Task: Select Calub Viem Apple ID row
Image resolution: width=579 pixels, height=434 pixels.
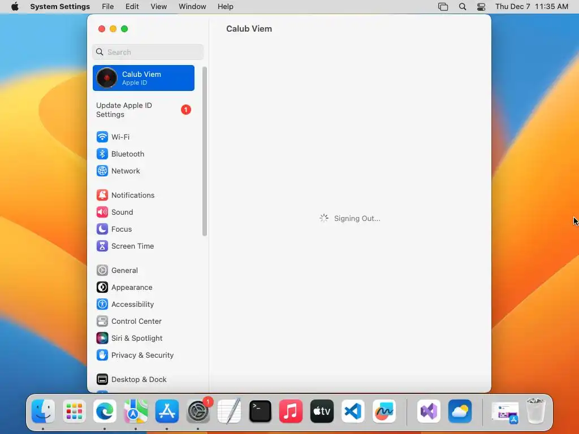Action: click(x=143, y=78)
